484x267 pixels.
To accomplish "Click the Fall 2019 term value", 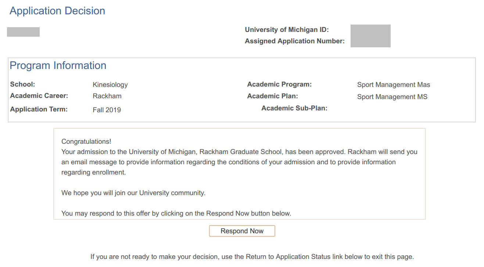I will point(107,110).
